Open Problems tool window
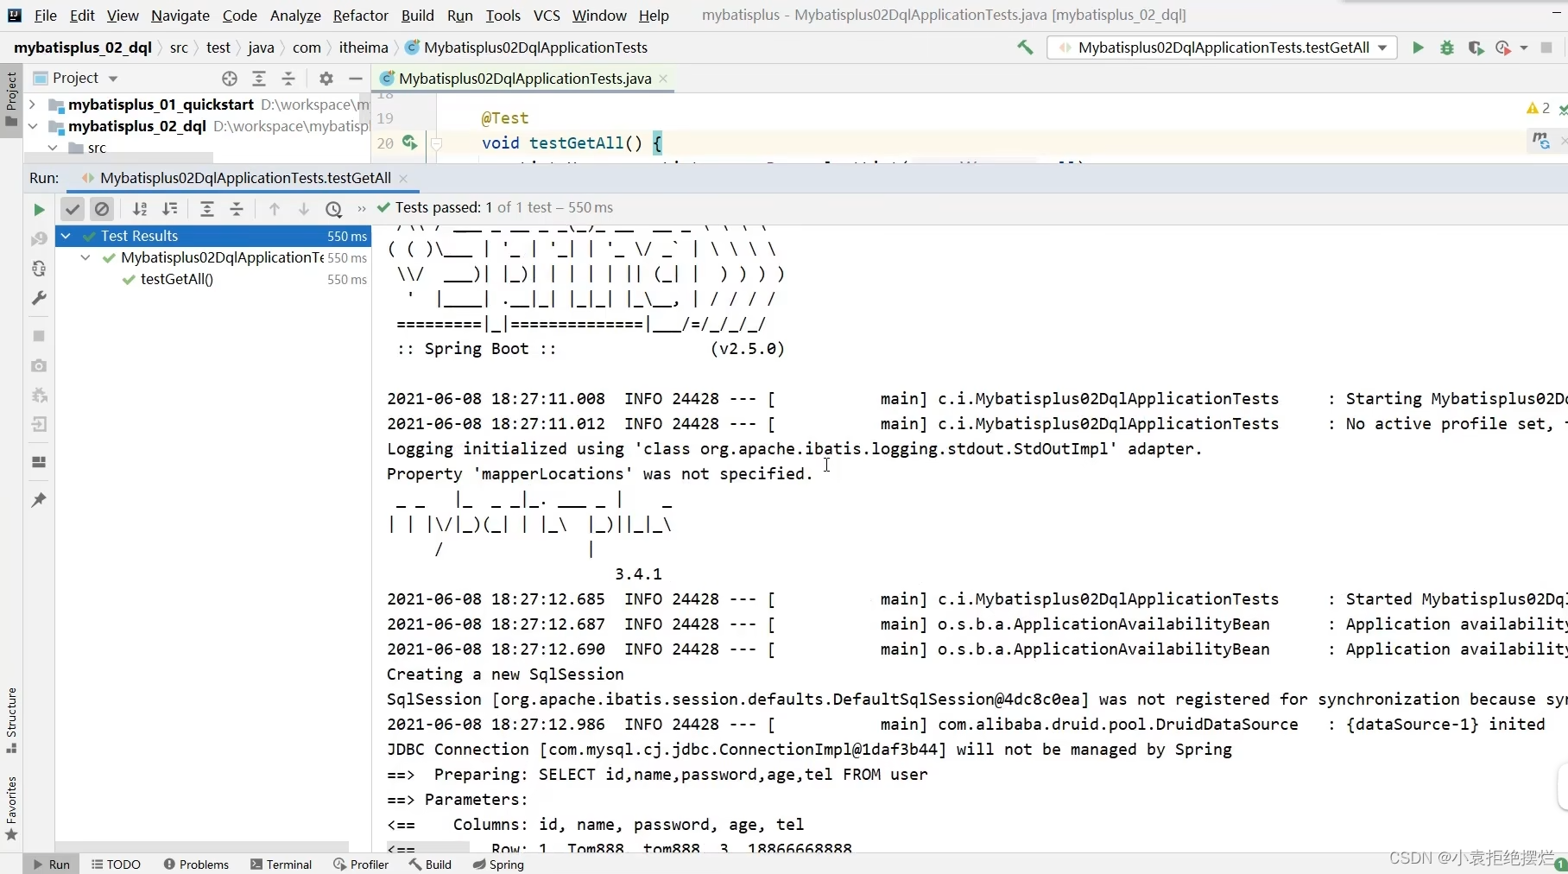 click(196, 864)
